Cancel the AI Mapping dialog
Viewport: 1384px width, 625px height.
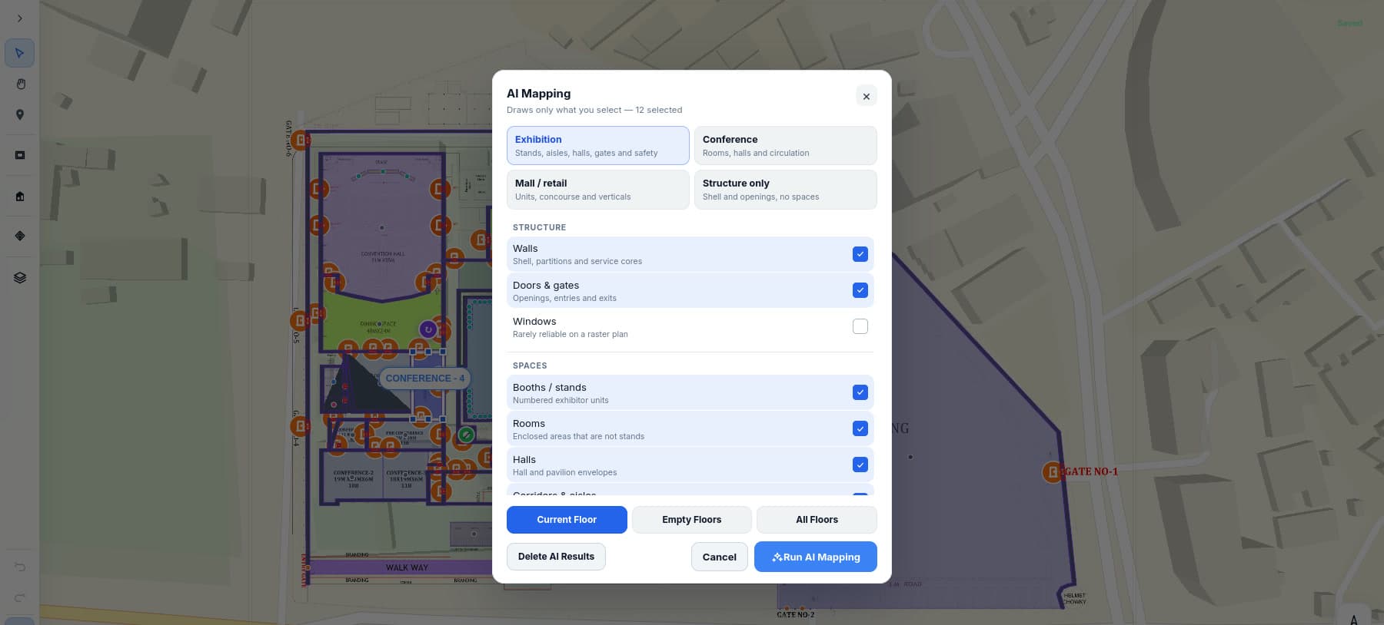coord(720,557)
